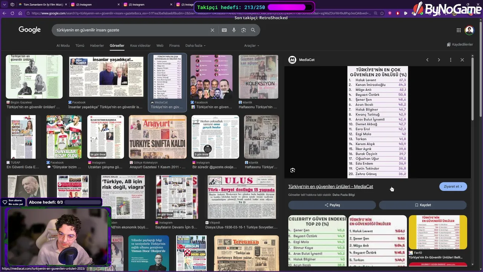This screenshot has height=272, width=483.
Task: Submit search with magnifier icon
Action: [253, 30]
